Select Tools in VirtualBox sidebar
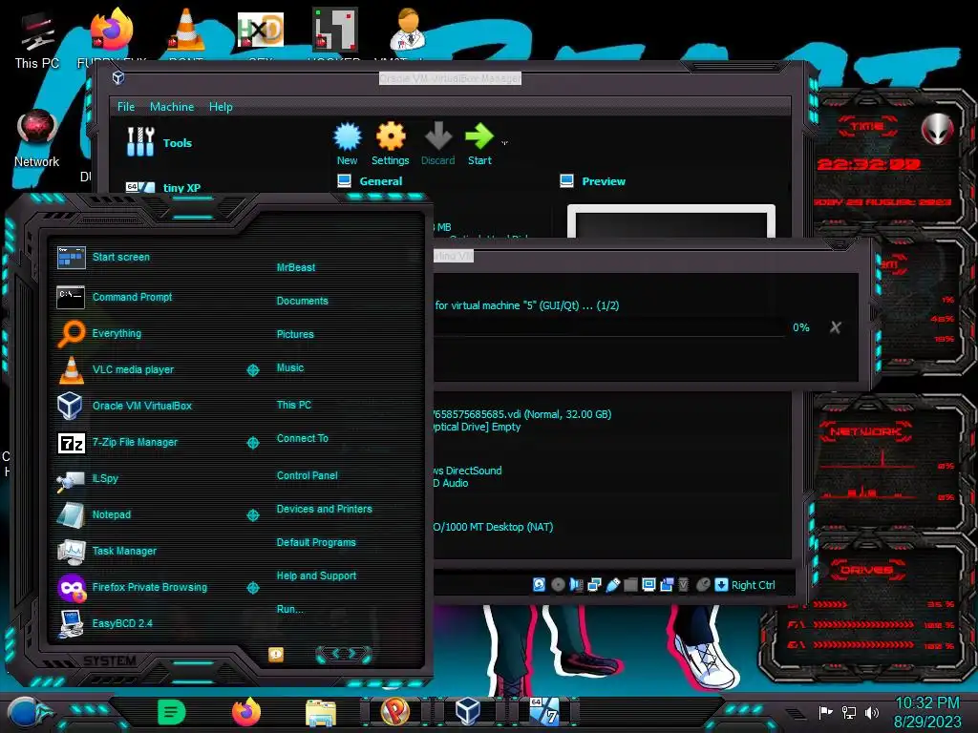 [x=160, y=143]
